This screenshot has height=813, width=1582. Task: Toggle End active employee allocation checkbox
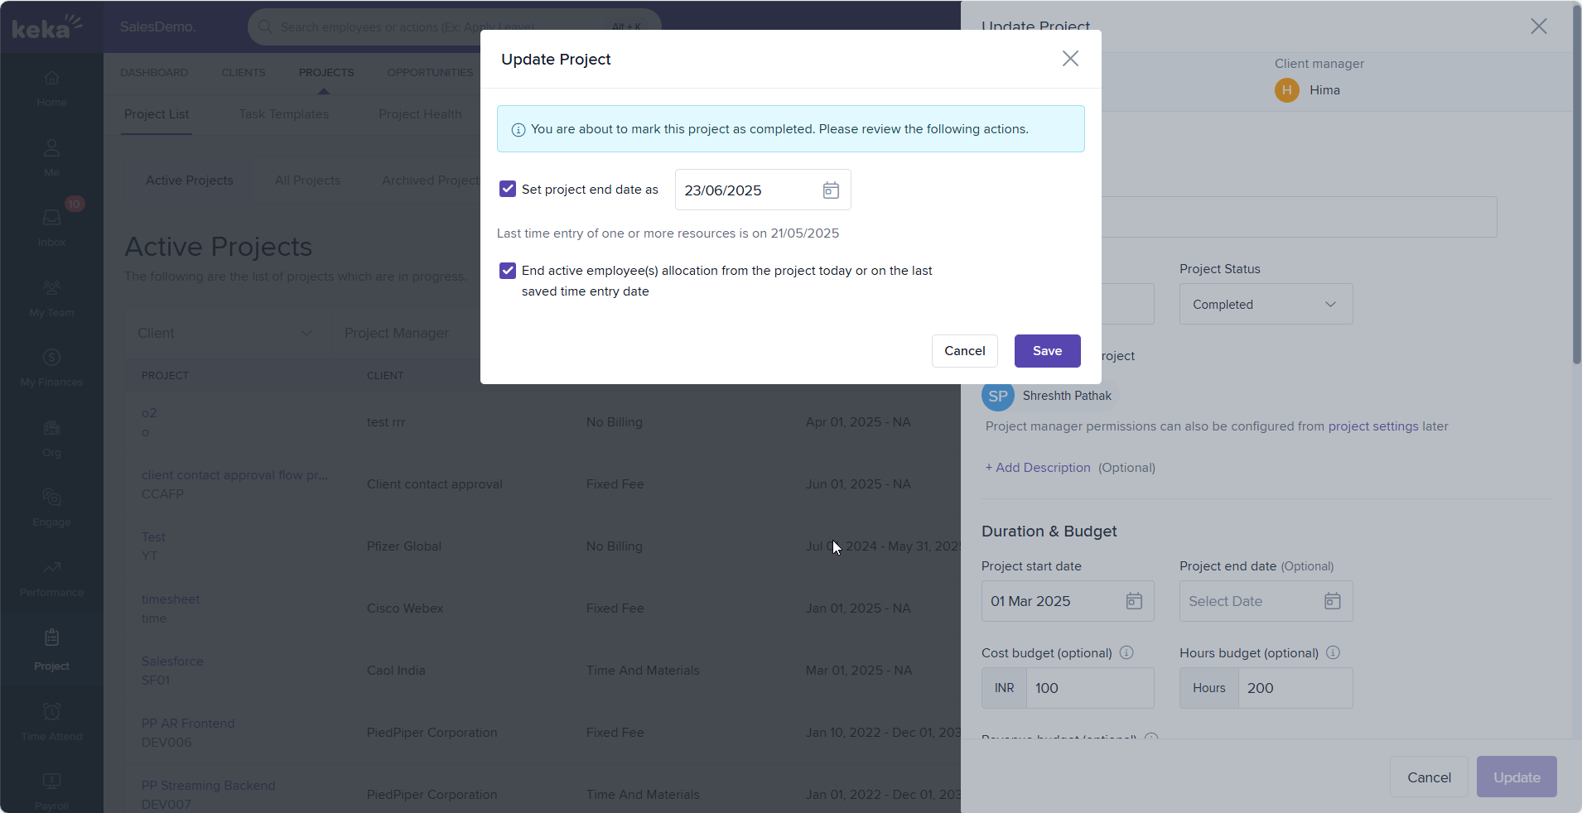click(508, 271)
